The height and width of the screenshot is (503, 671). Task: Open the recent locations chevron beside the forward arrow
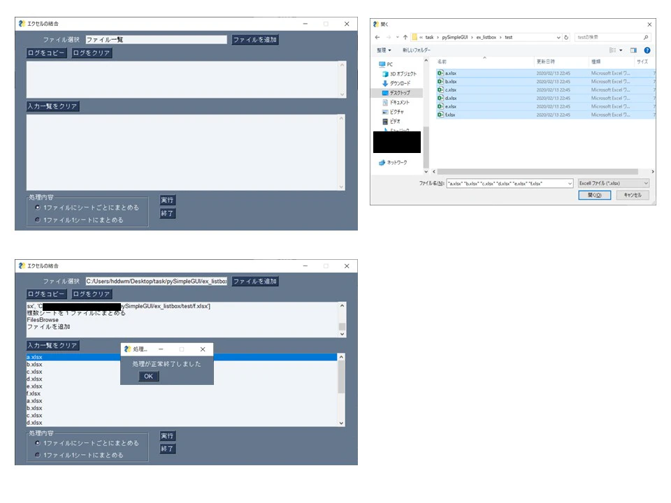pyautogui.click(x=398, y=37)
